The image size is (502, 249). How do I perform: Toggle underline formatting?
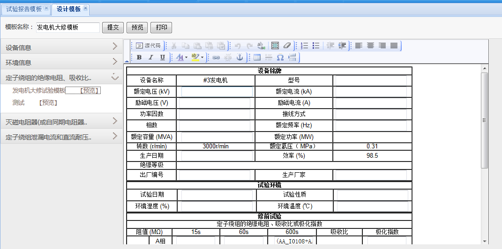[162, 58]
